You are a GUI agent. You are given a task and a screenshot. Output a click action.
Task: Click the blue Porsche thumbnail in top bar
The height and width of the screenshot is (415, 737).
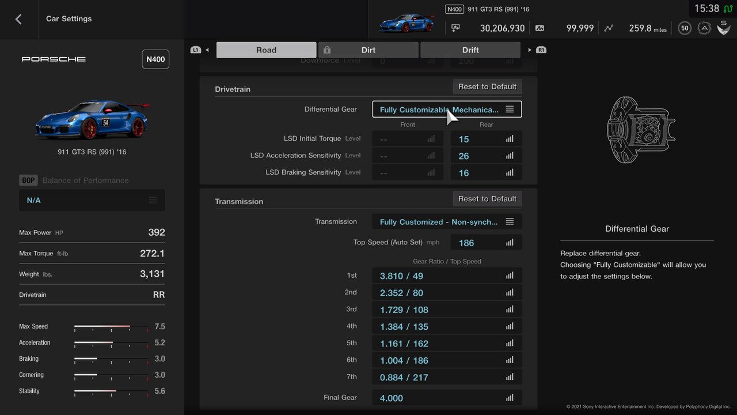coord(407,24)
